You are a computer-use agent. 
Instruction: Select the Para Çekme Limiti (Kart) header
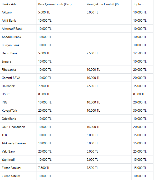coord(55,4)
